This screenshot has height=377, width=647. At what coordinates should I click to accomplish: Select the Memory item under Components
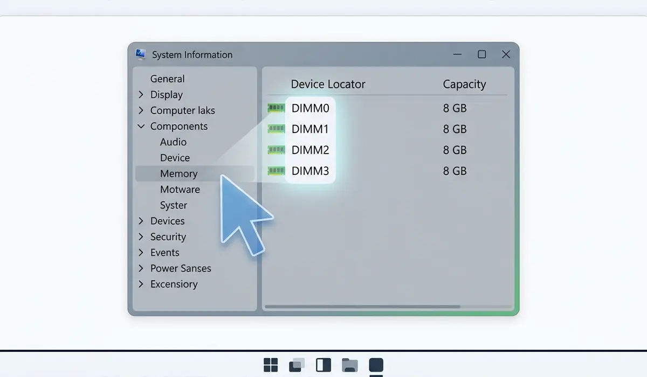[195, 173]
